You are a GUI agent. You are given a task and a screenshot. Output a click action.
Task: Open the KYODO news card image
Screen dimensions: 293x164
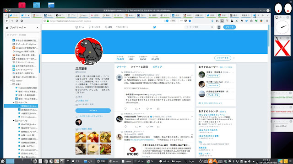pos(133,150)
